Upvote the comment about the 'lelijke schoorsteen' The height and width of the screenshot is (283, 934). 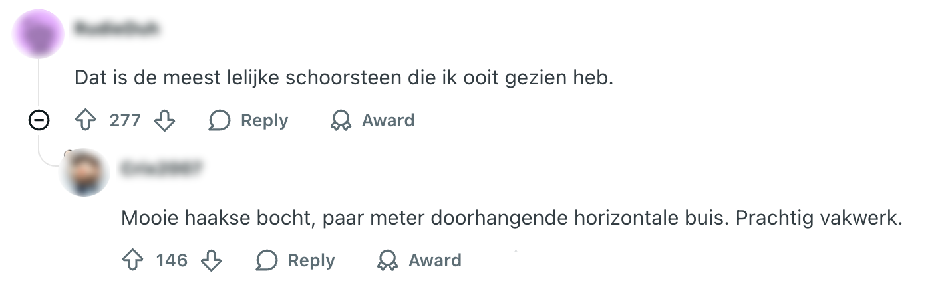pos(85,120)
